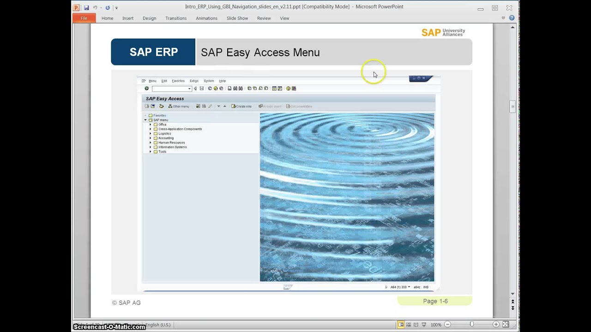Click the Redo icon in title bar
The image size is (591, 332).
coord(108,7)
